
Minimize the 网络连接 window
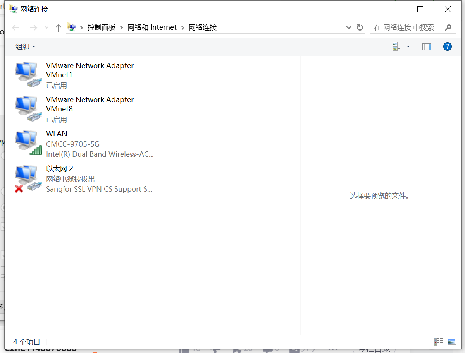393,9
